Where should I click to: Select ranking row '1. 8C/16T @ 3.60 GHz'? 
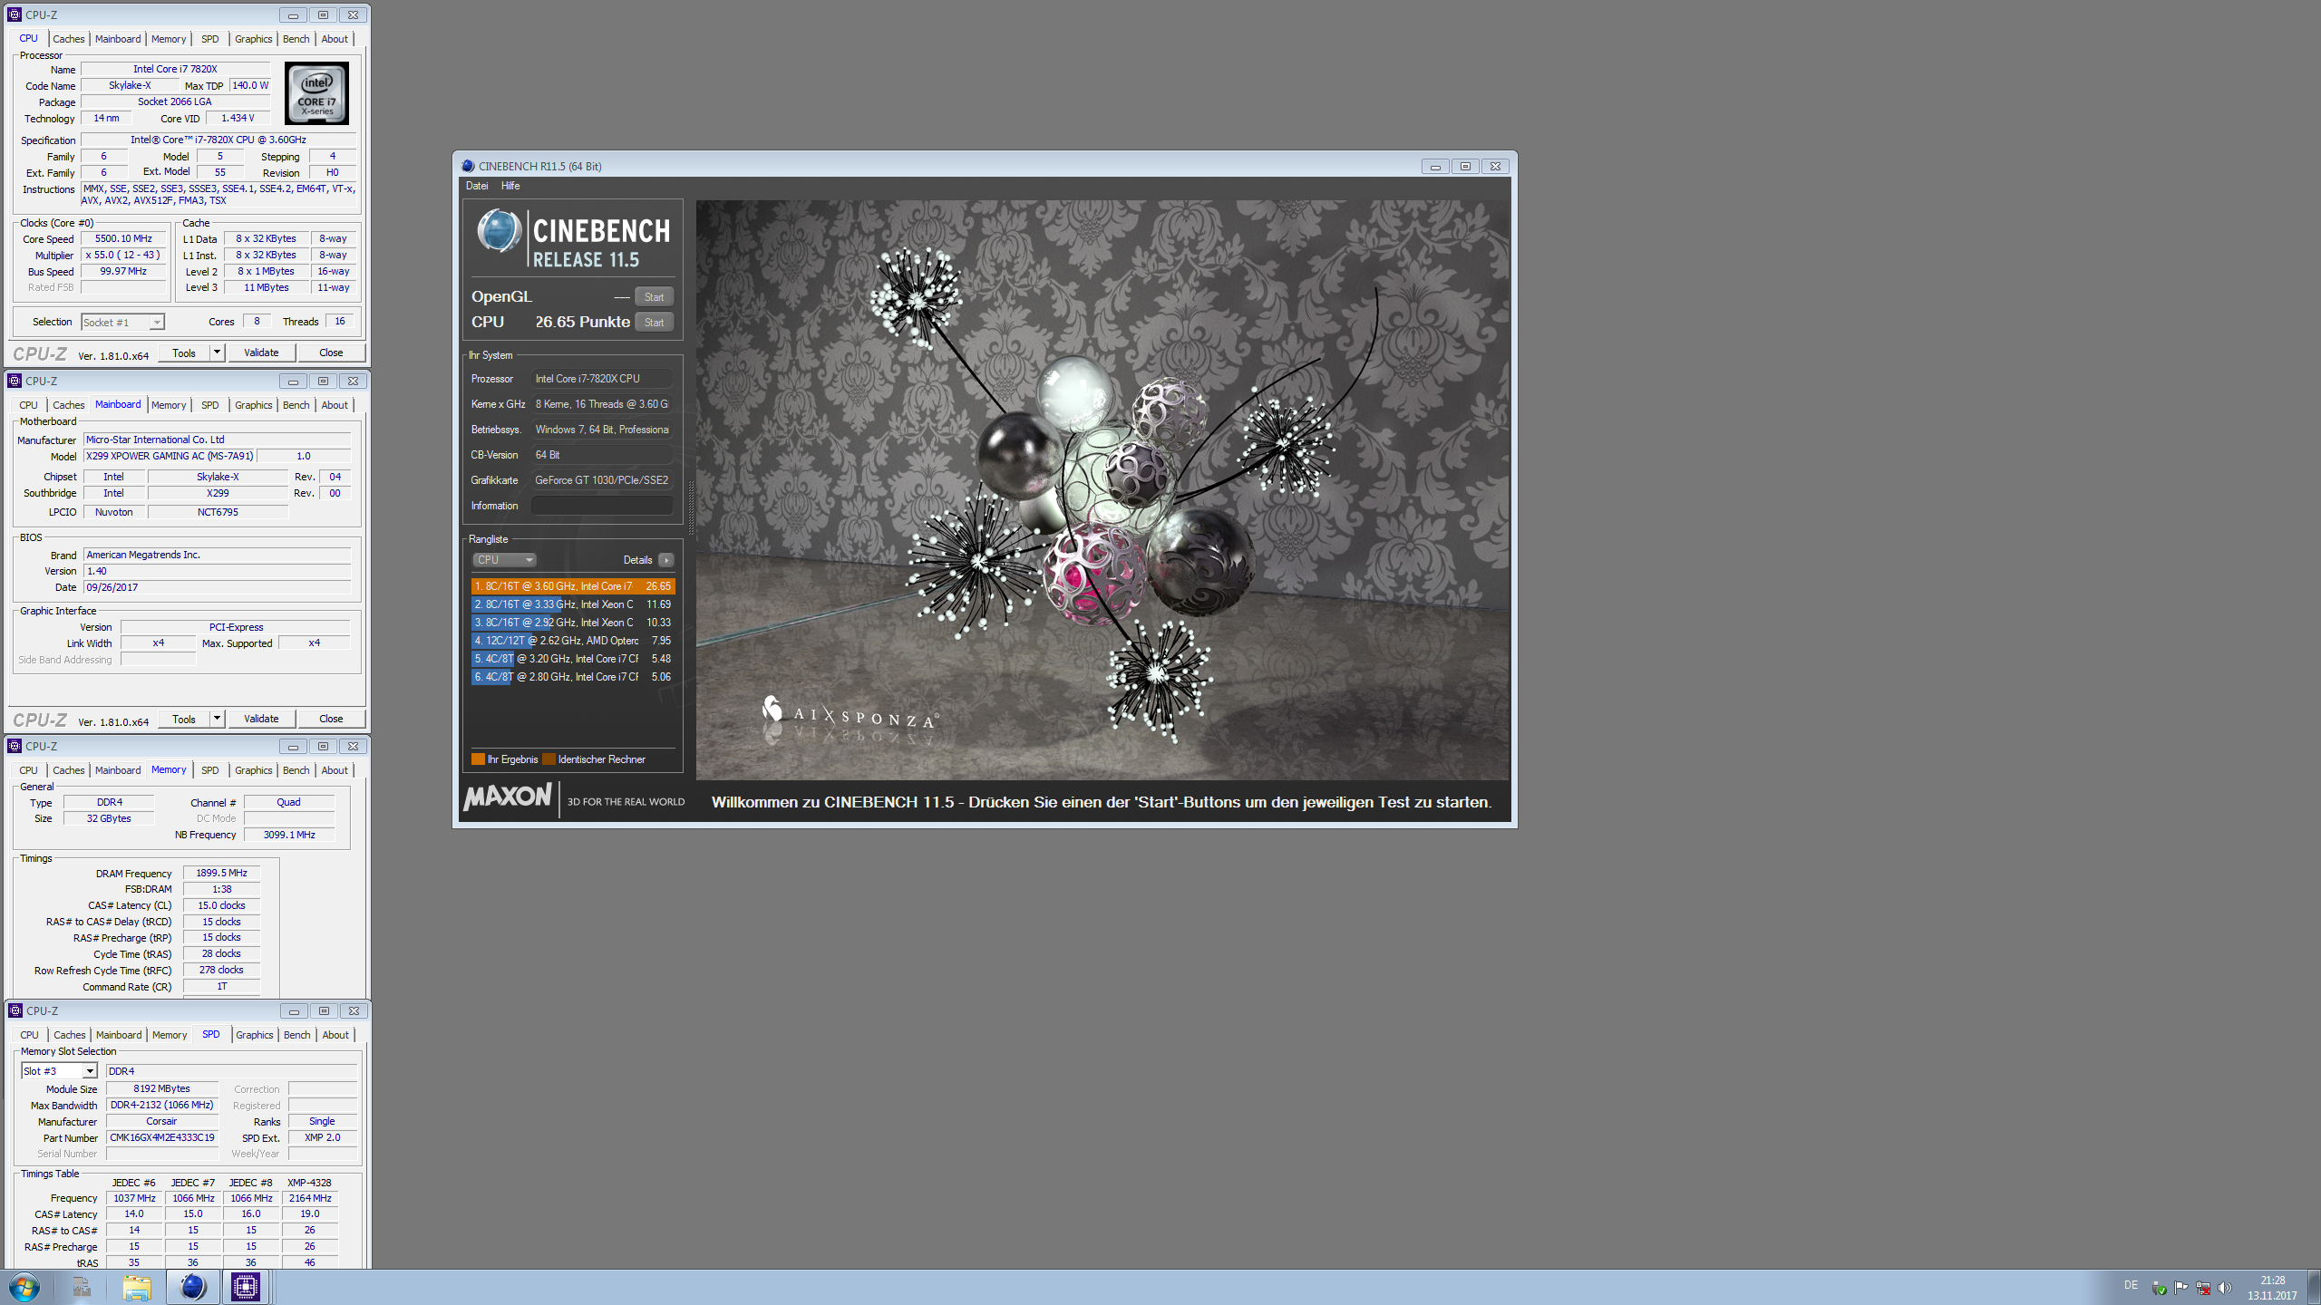point(573,586)
